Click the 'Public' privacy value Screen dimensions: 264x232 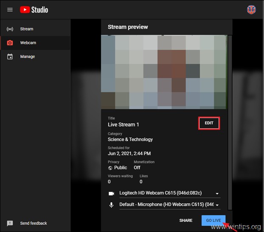pyautogui.click(x=121, y=168)
